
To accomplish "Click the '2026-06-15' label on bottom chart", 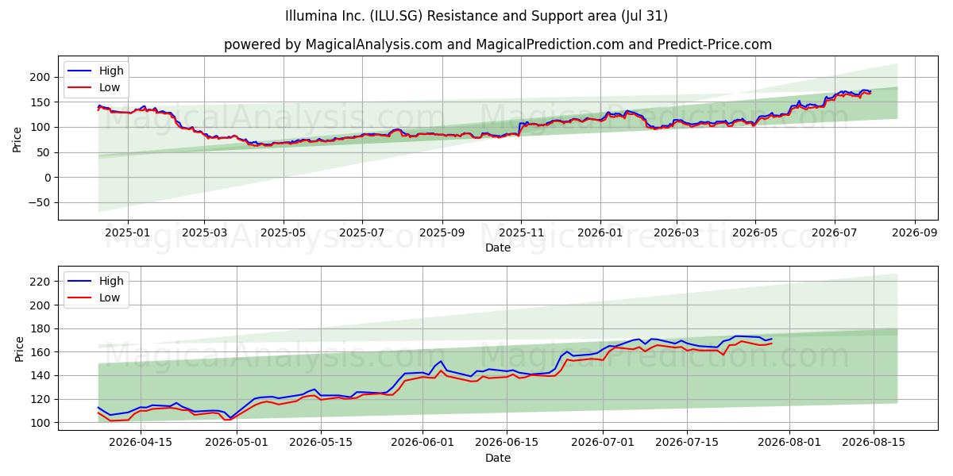I will [507, 443].
